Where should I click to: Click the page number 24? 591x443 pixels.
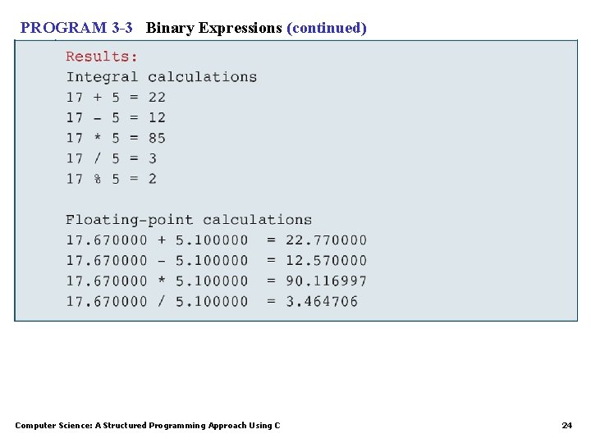click(x=567, y=426)
